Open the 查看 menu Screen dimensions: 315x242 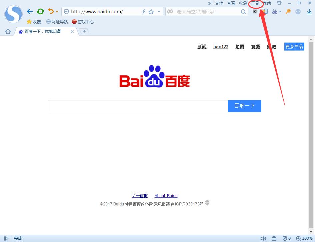coord(231,3)
